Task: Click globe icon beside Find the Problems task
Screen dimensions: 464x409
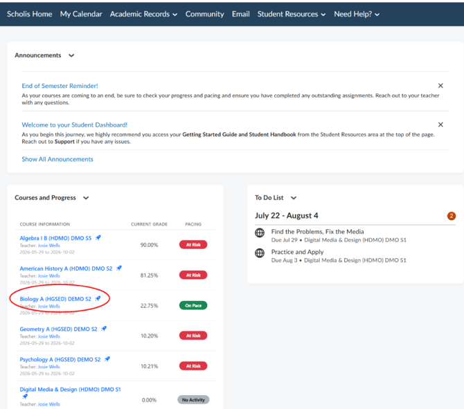Action: 260,233
